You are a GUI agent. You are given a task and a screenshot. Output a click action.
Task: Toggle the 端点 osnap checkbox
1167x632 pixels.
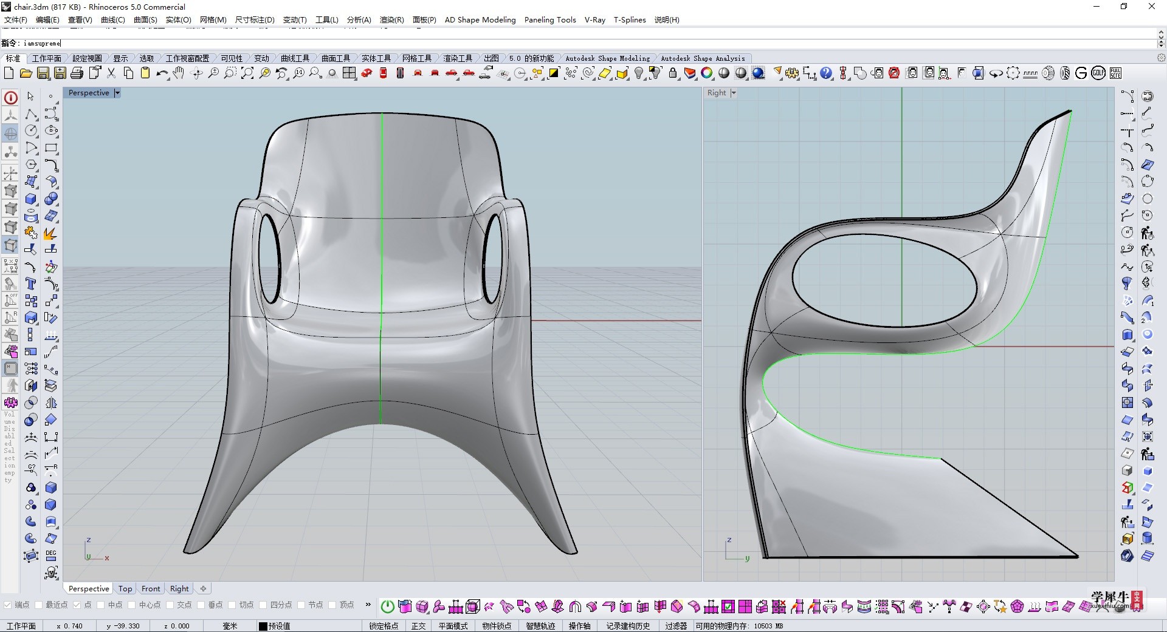click(7, 605)
